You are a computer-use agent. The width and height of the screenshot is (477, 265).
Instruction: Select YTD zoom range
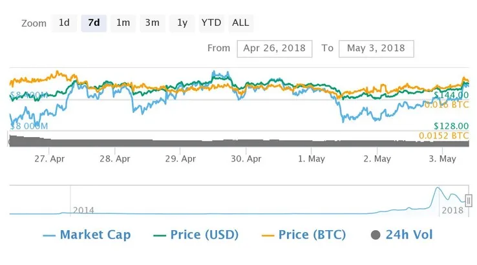(211, 23)
